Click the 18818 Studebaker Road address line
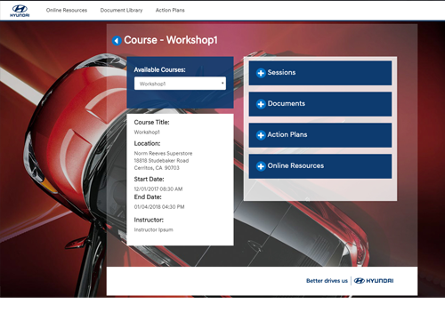 tap(161, 161)
